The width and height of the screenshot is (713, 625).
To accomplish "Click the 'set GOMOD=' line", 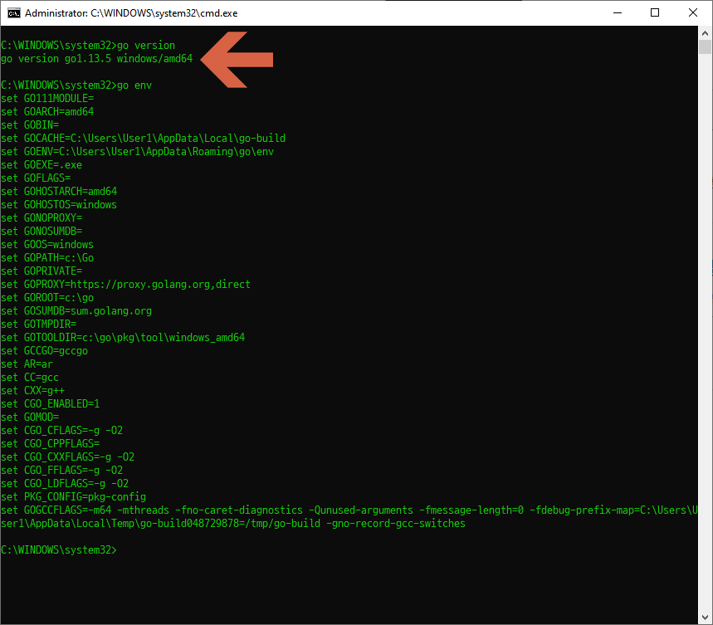I will click(30, 417).
